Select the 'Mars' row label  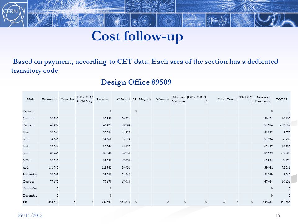[26, 133]
